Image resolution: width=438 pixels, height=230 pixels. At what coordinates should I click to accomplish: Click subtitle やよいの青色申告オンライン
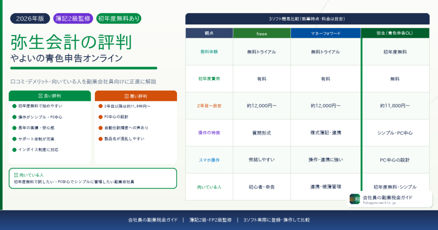[x=66, y=58]
